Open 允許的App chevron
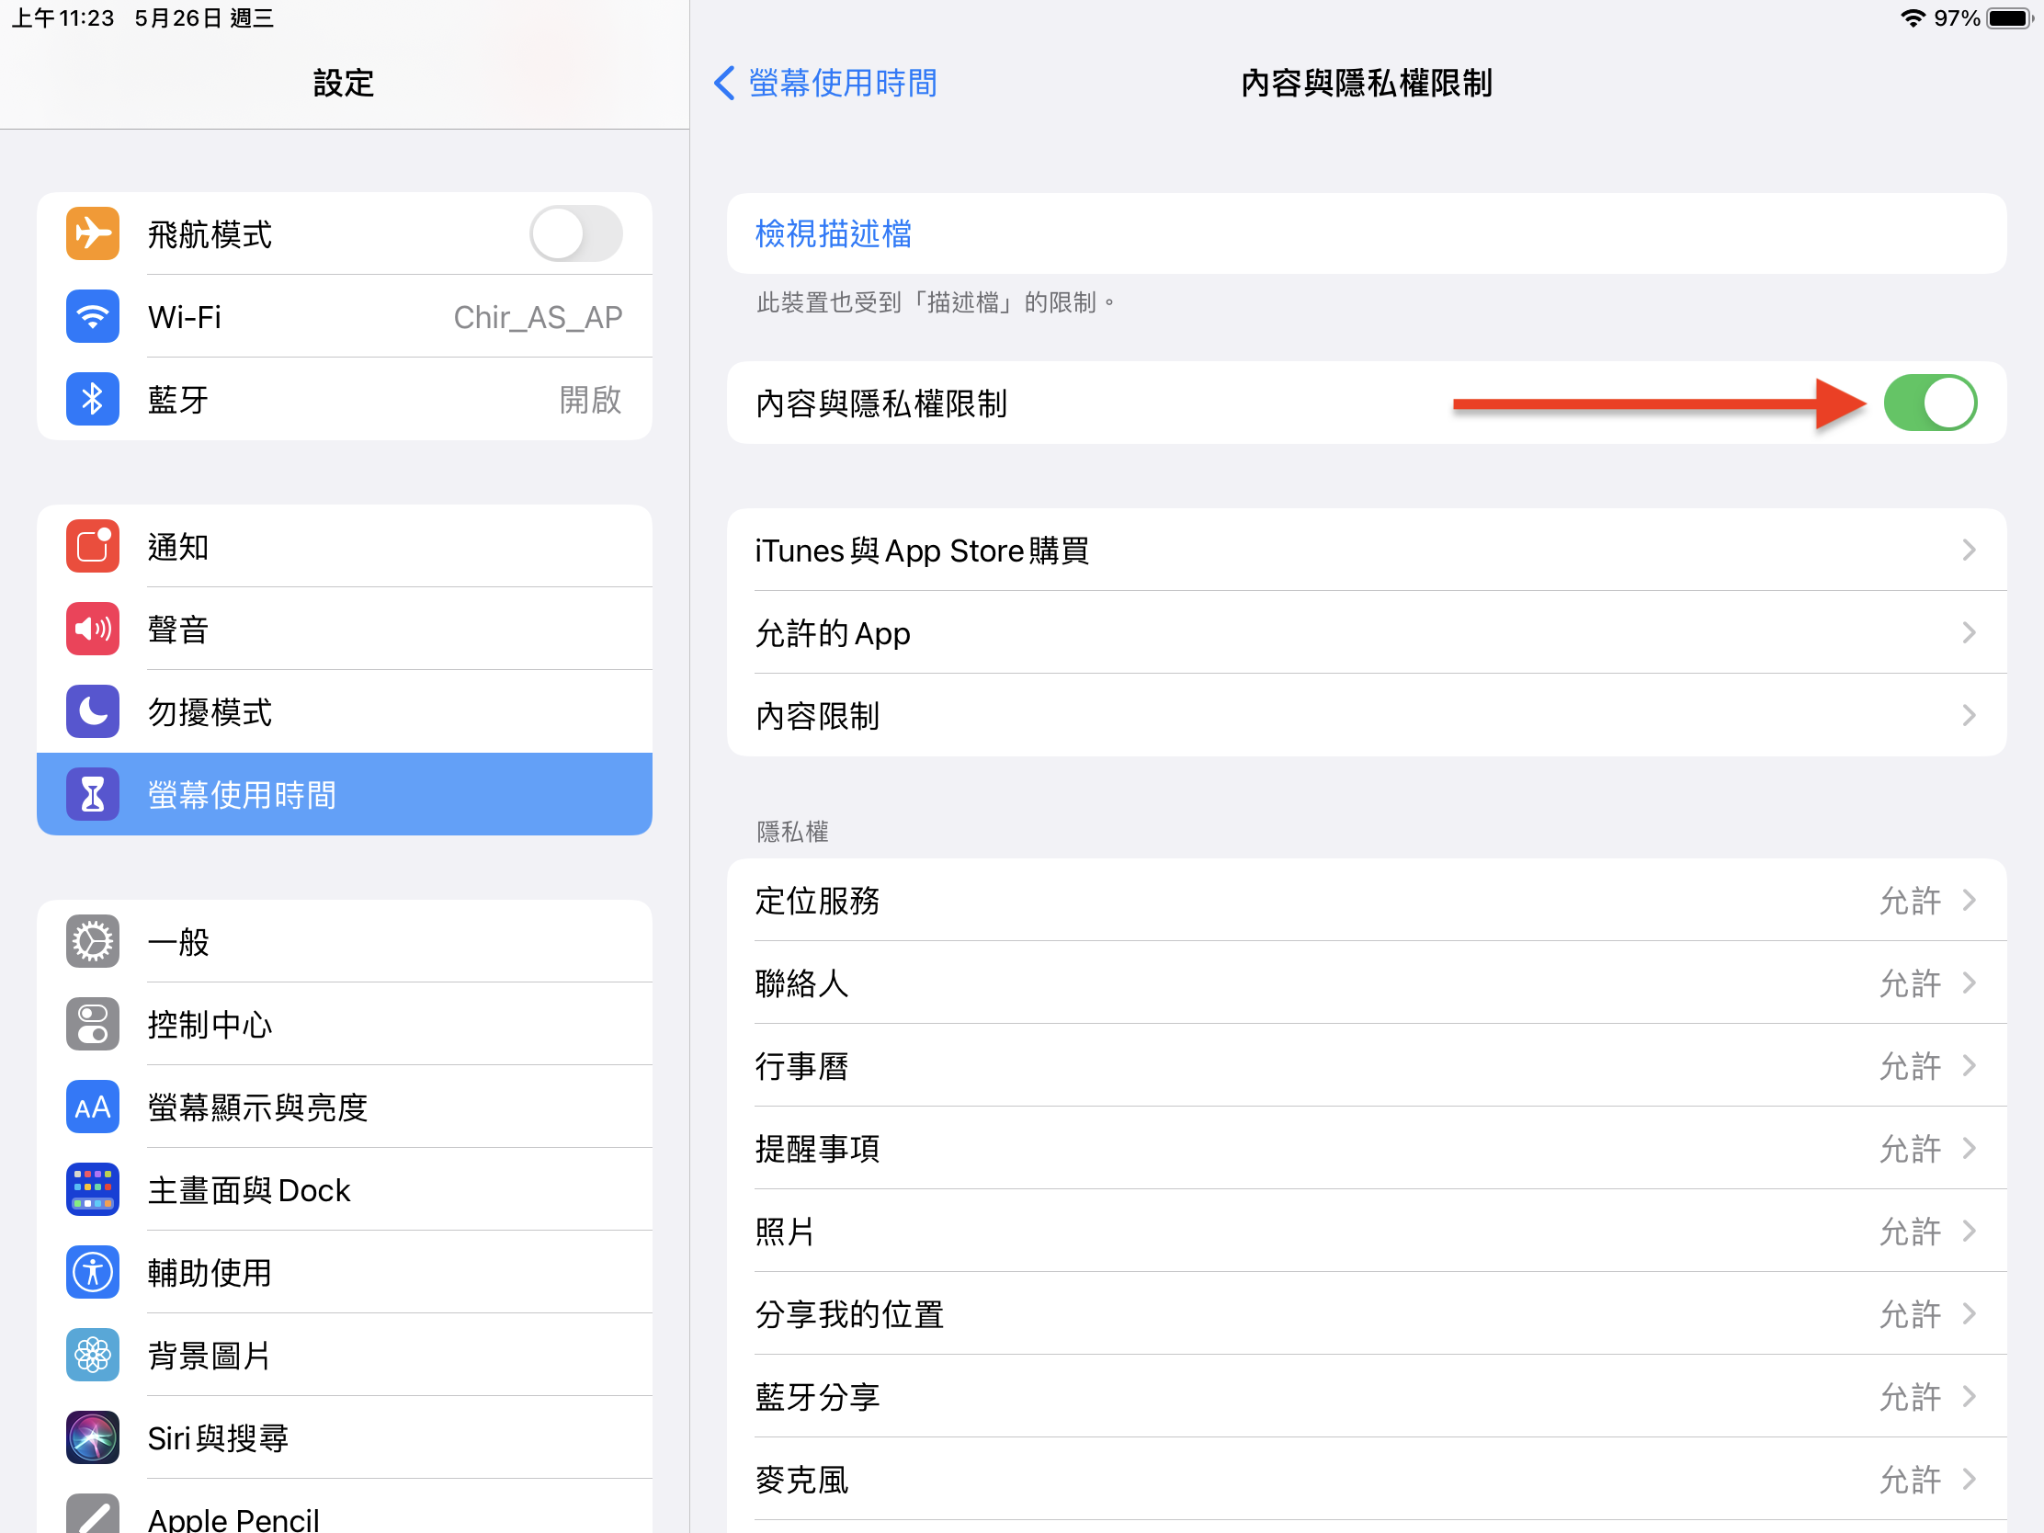The width and height of the screenshot is (2044, 1533). pos(1969,633)
